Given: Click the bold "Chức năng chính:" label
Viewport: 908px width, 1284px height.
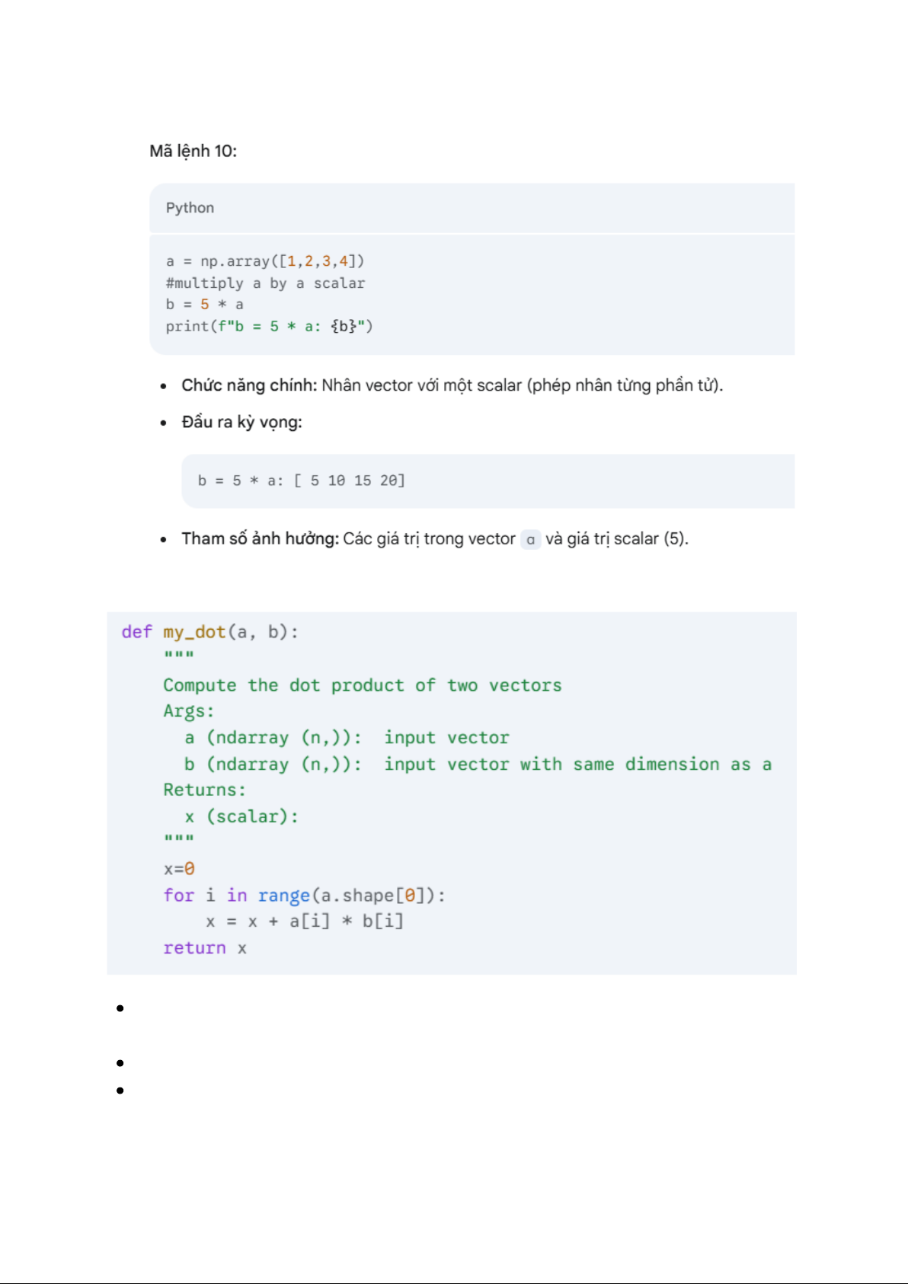Looking at the screenshot, I should [249, 385].
